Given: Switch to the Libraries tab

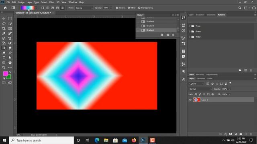Looking at the screenshot, I should pos(200,75).
